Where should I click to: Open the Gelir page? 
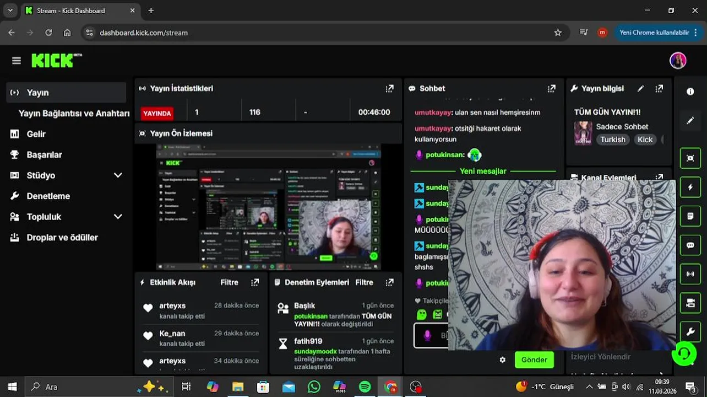36,134
